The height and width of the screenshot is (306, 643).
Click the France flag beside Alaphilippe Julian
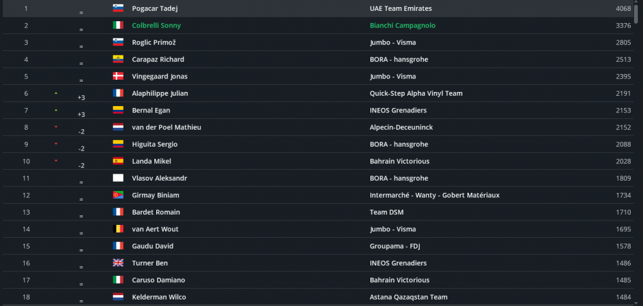[118, 93]
